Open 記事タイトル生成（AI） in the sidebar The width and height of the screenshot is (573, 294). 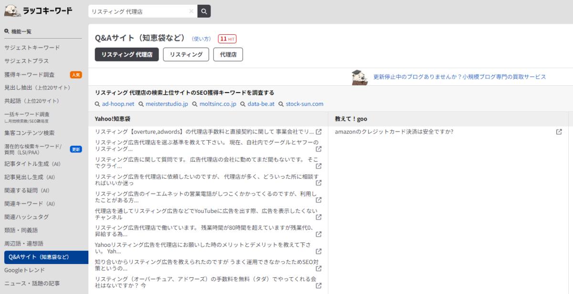coord(32,164)
